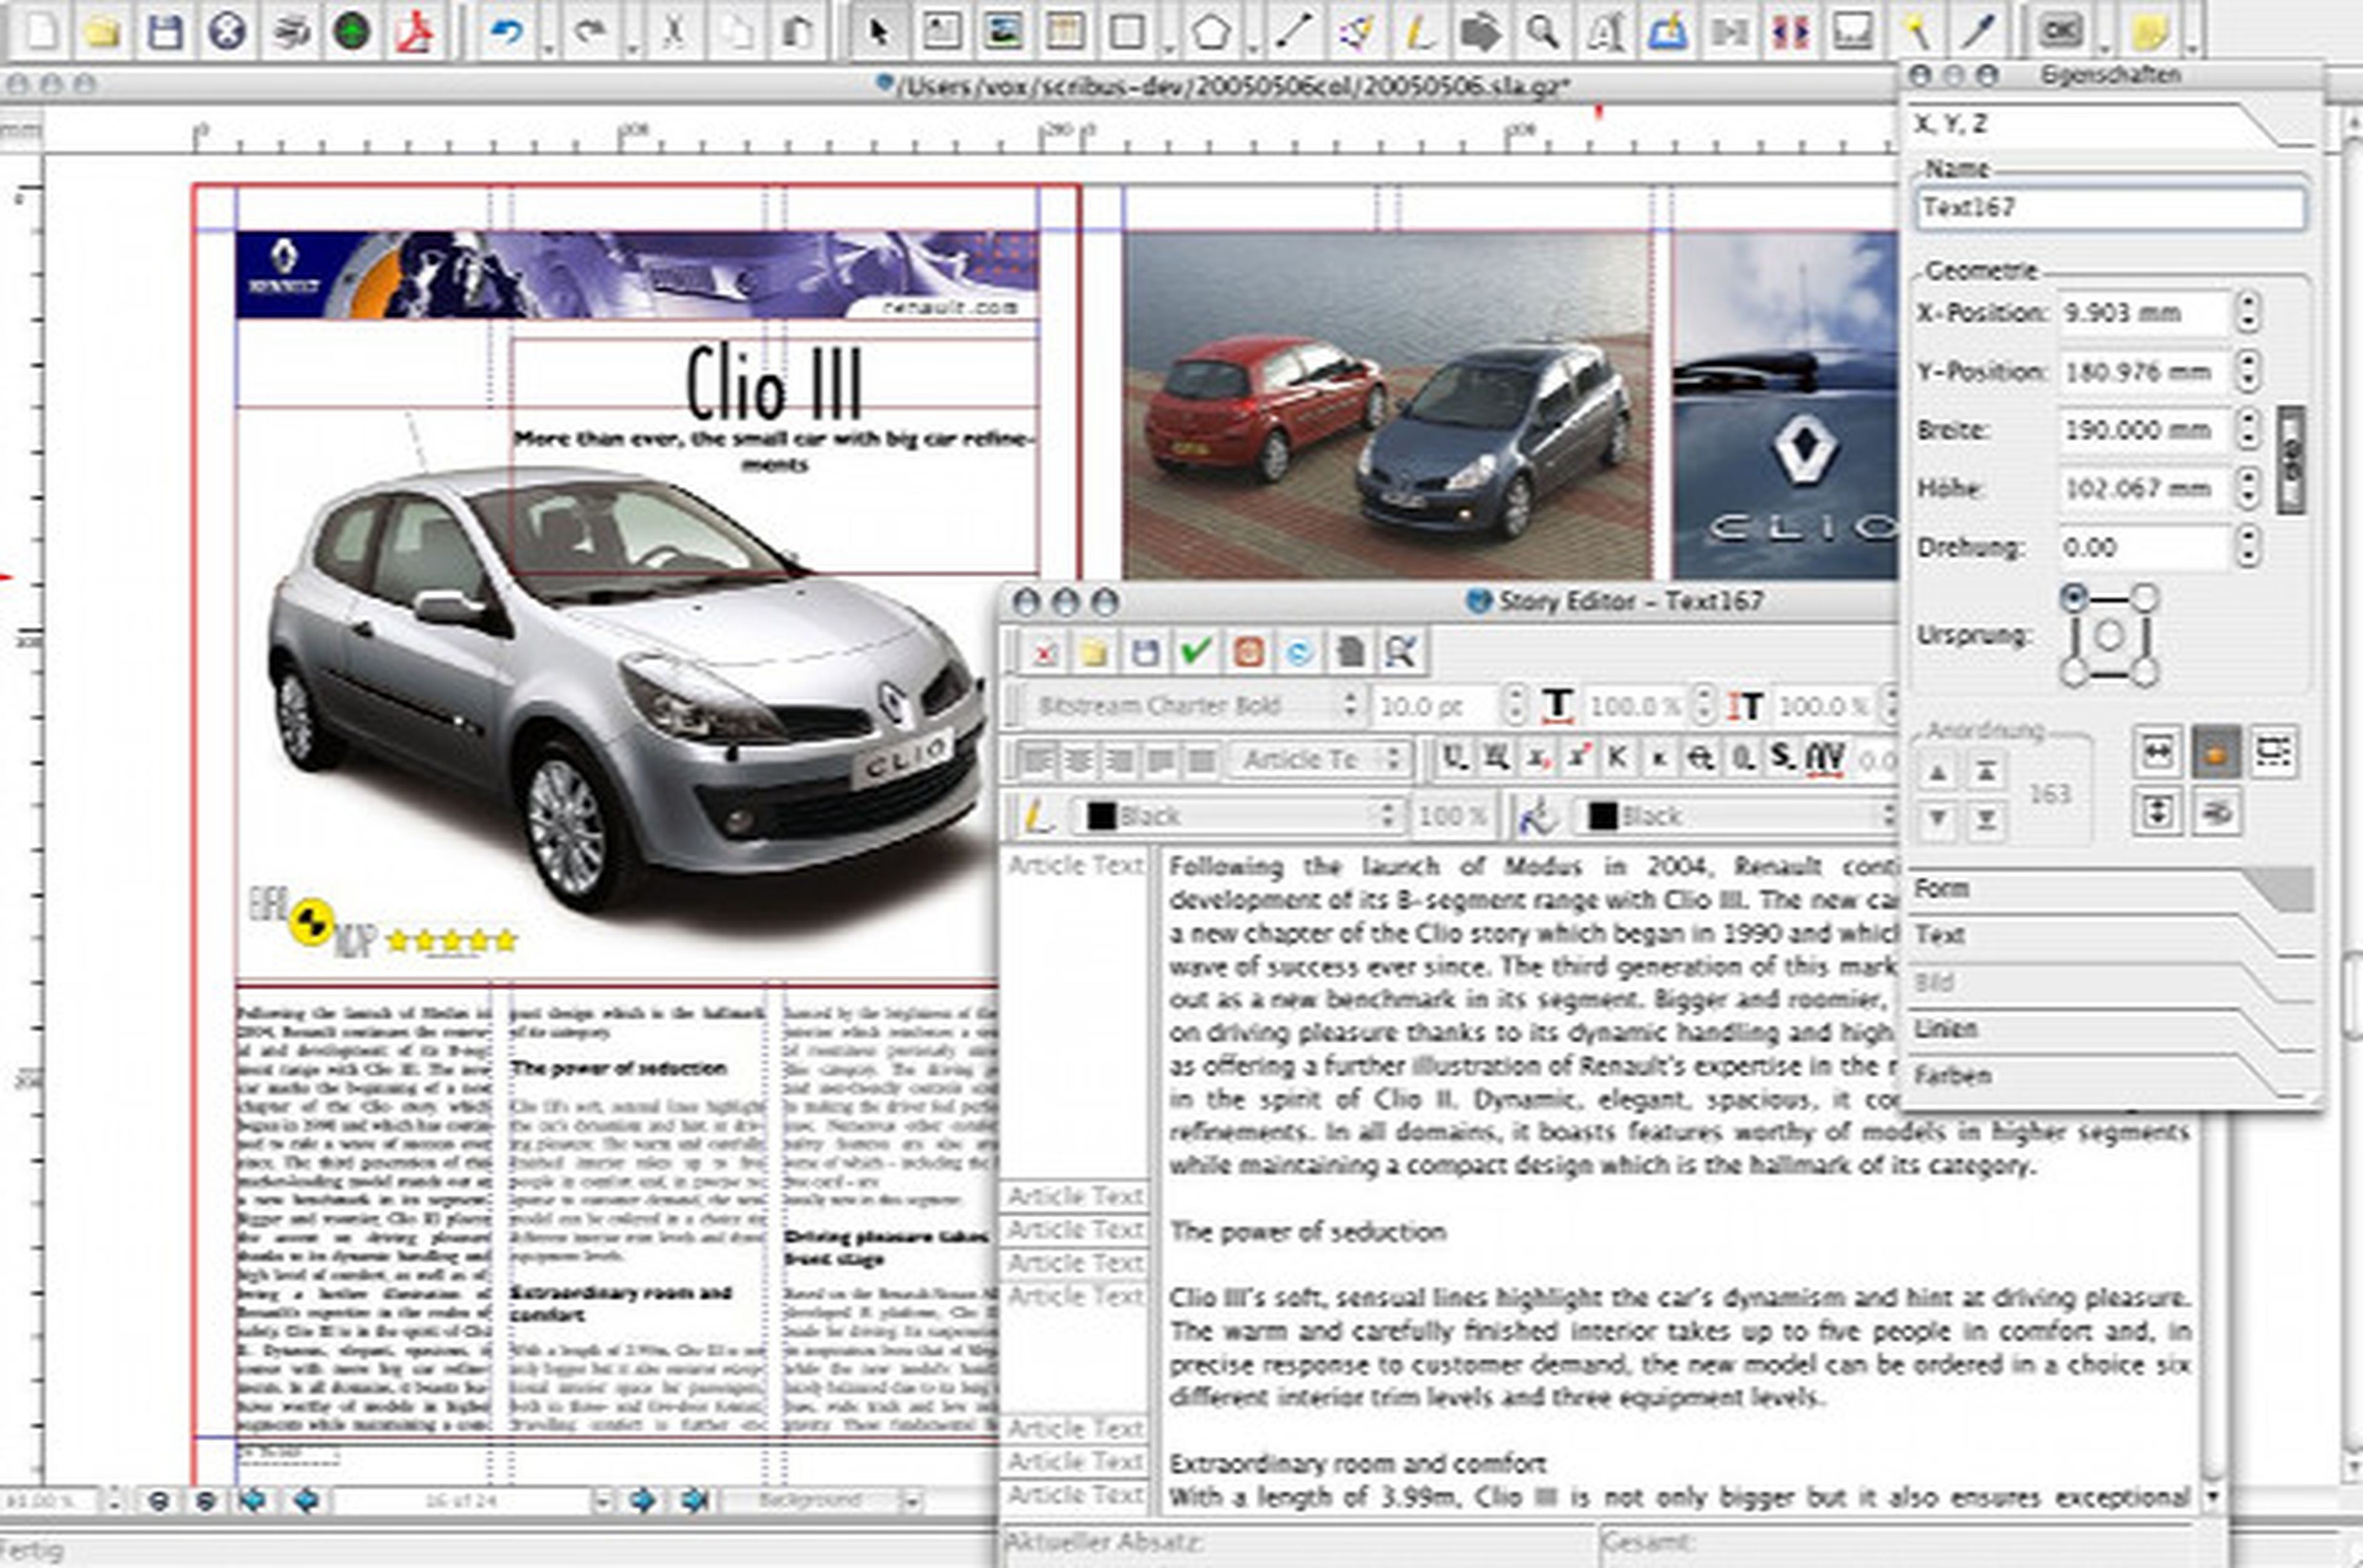The image size is (2363, 1568).
Task: Reload text from frame in Story Editor
Action: tap(1299, 653)
